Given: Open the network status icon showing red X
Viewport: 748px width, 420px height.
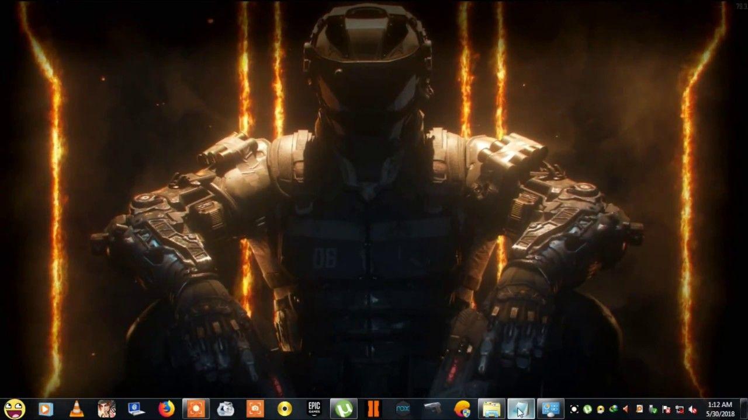Looking at the screenshot, I should pos(680,408).
